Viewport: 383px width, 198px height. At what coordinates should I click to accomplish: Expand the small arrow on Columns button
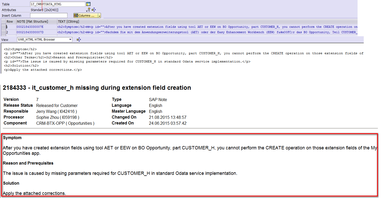coord(99,16)
